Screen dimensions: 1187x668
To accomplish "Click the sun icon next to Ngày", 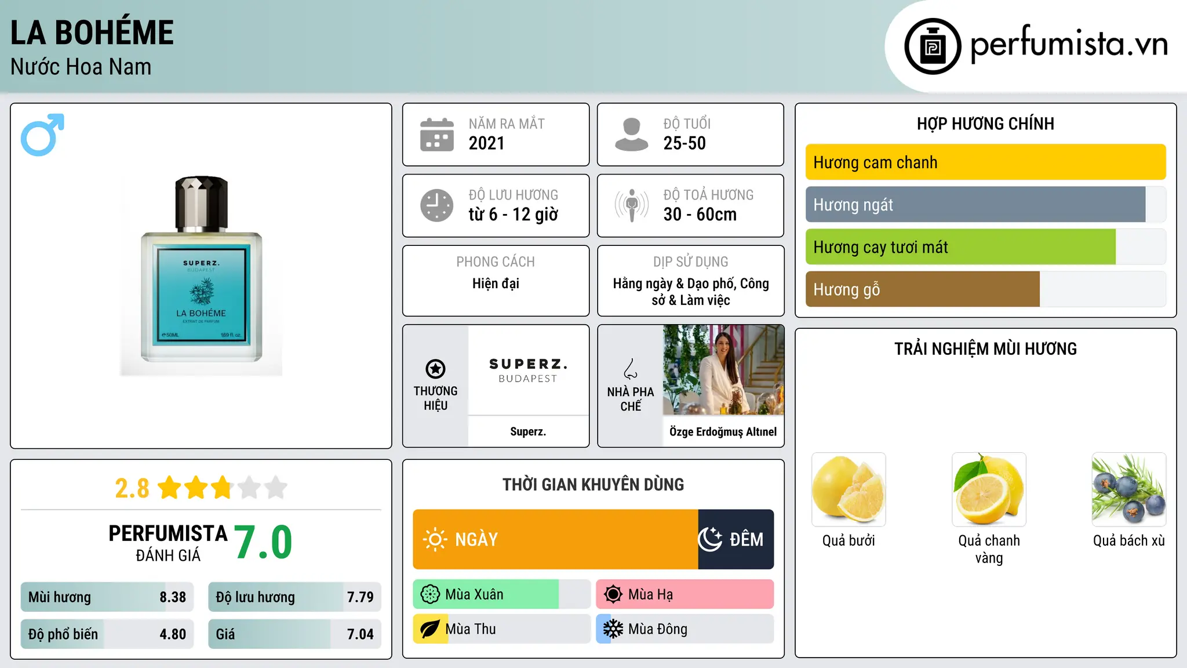I will pyautogui.click(x=435, y=539).
